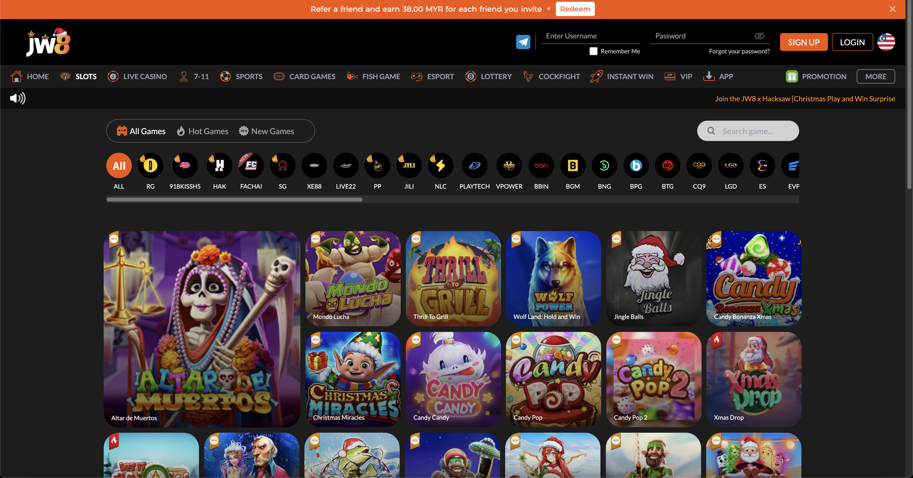Open the PROMOTION page

pos(816,76)
